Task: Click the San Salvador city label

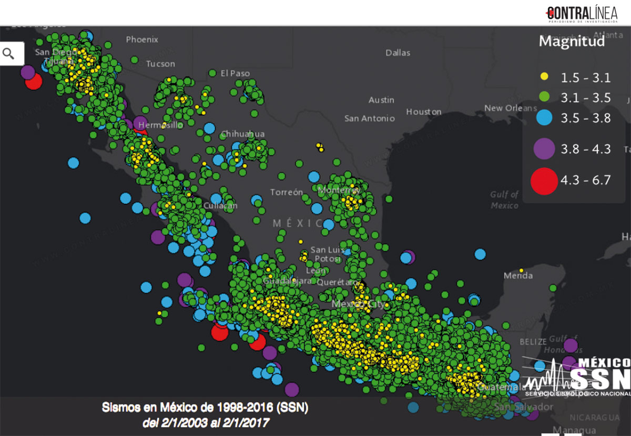Action: 524,407
